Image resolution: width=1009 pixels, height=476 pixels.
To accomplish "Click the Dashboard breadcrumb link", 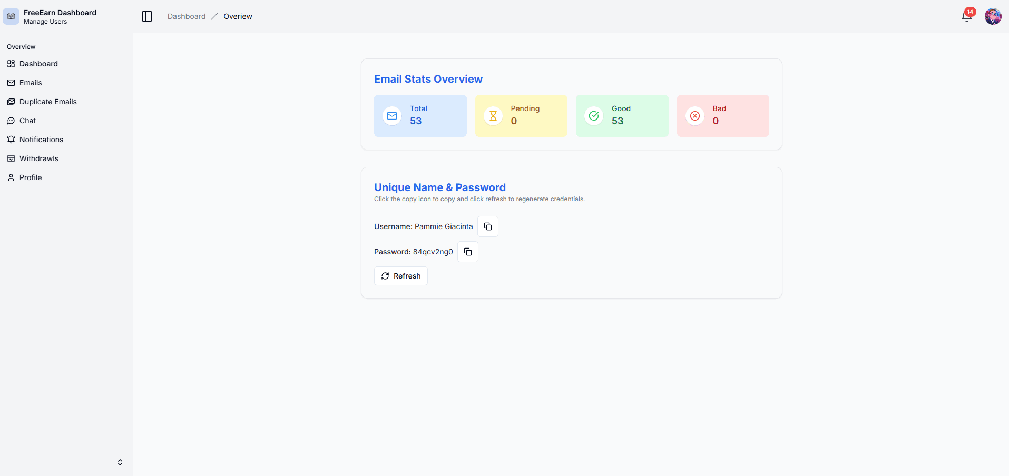I will [x=187, y=16].
